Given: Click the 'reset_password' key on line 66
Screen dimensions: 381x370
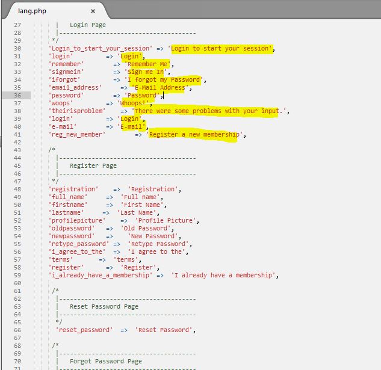Looking at the screenshot, I should 84,330.
